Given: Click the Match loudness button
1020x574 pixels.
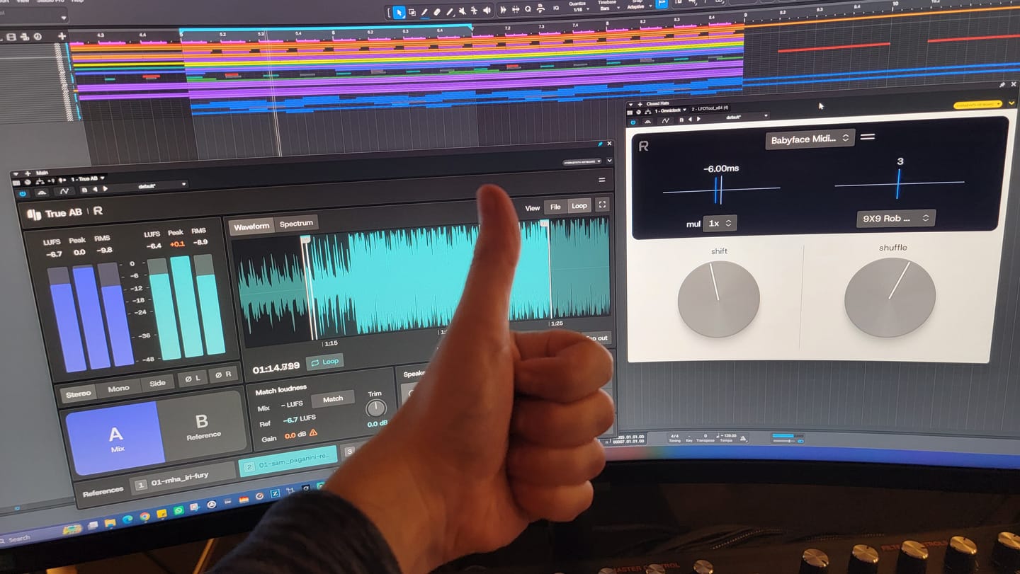Looking at the screenshot, I should [333, 400].
